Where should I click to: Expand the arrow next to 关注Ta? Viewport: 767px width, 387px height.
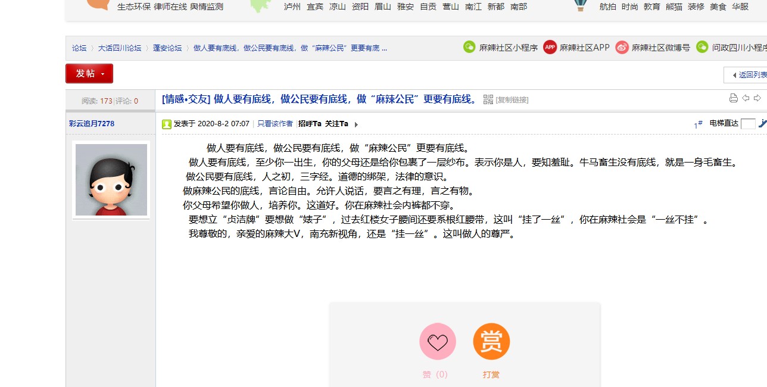(356, 124)
